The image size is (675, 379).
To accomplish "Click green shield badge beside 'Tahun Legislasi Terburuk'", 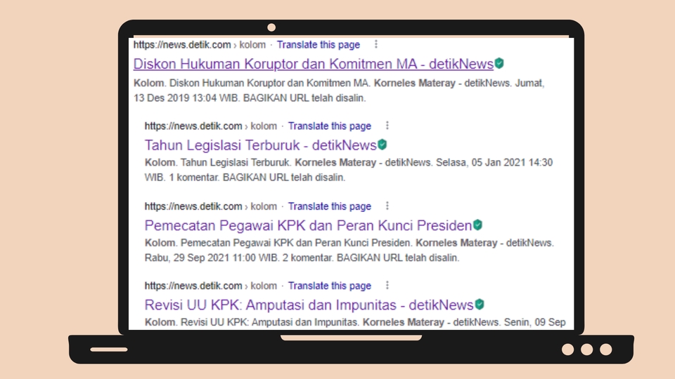I will pyautogui.click(x=382, y=145).
